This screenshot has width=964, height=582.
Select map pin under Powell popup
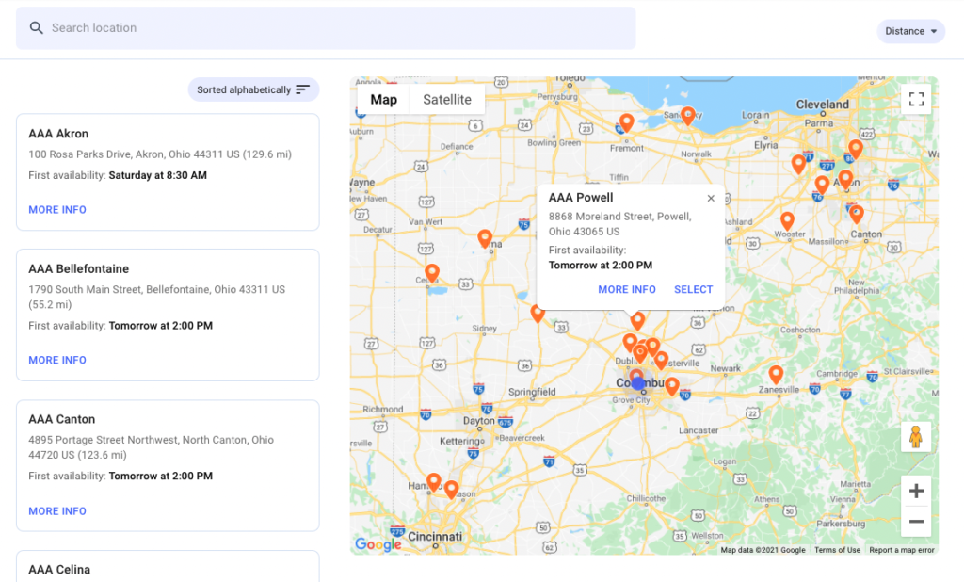[x=637, y=320]
